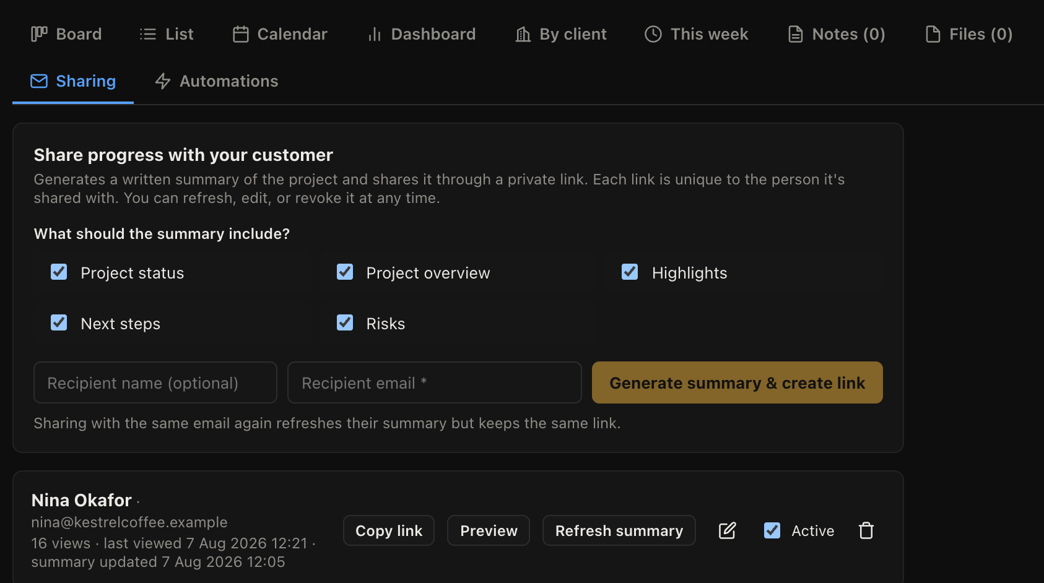Open the Calendar tab
Viewport: 1044px width, 583px height.
pyautogui.click(x=280, y=34)
